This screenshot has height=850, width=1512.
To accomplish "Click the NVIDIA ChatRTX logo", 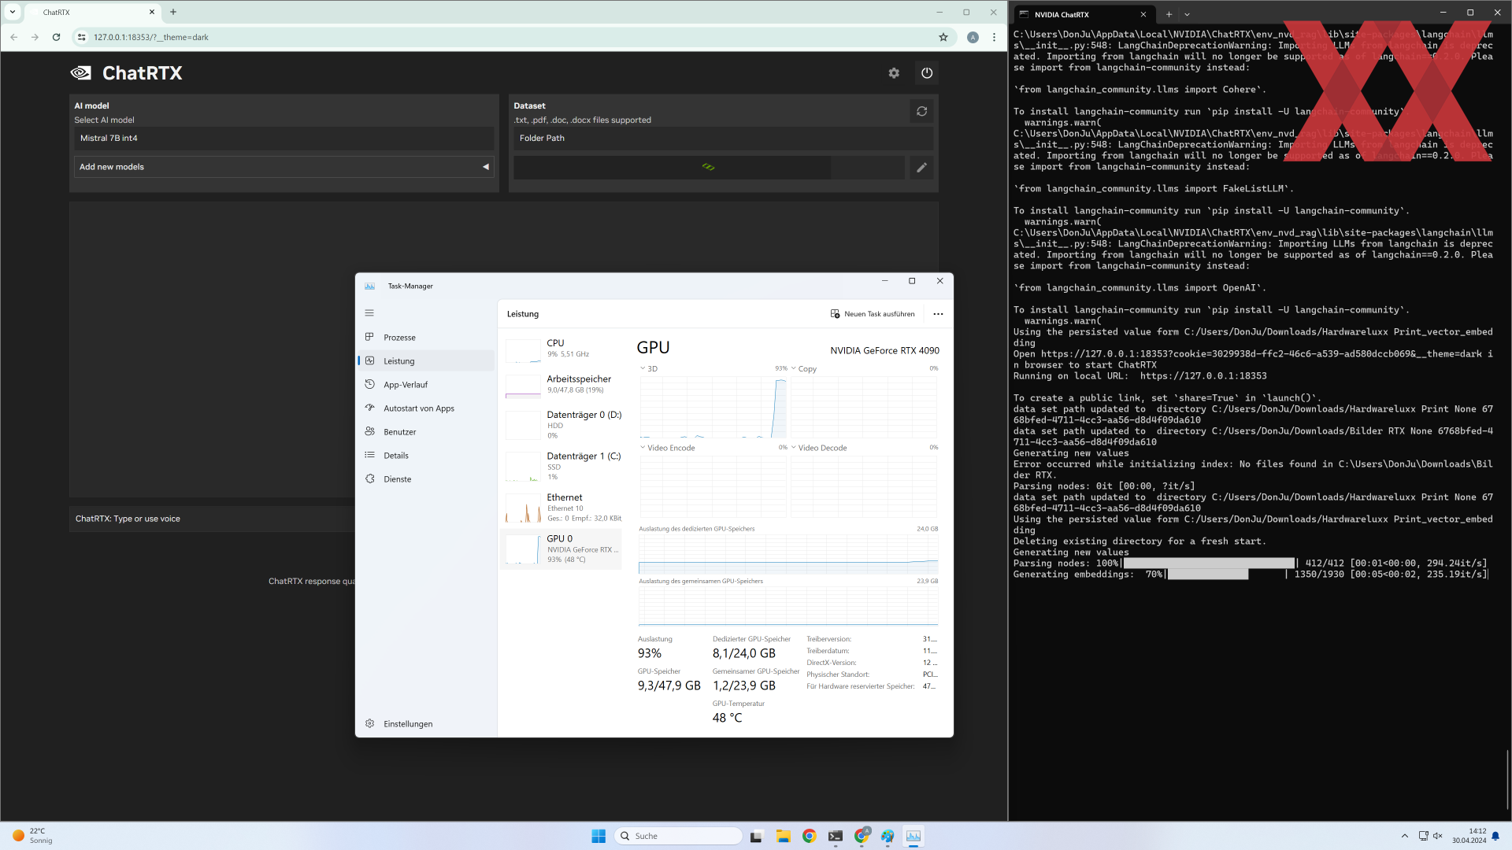I will (80, 73).
